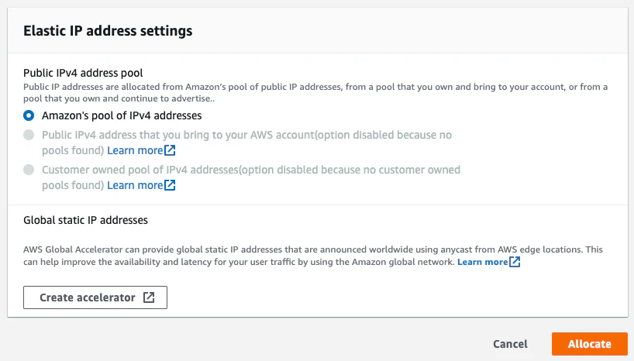
Task: Click the external-link icon in Create accelerator
Action: [149, 297]
